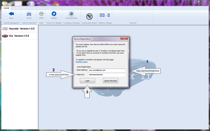Click the Chrome icon behind the title bar

click(55, 4)
